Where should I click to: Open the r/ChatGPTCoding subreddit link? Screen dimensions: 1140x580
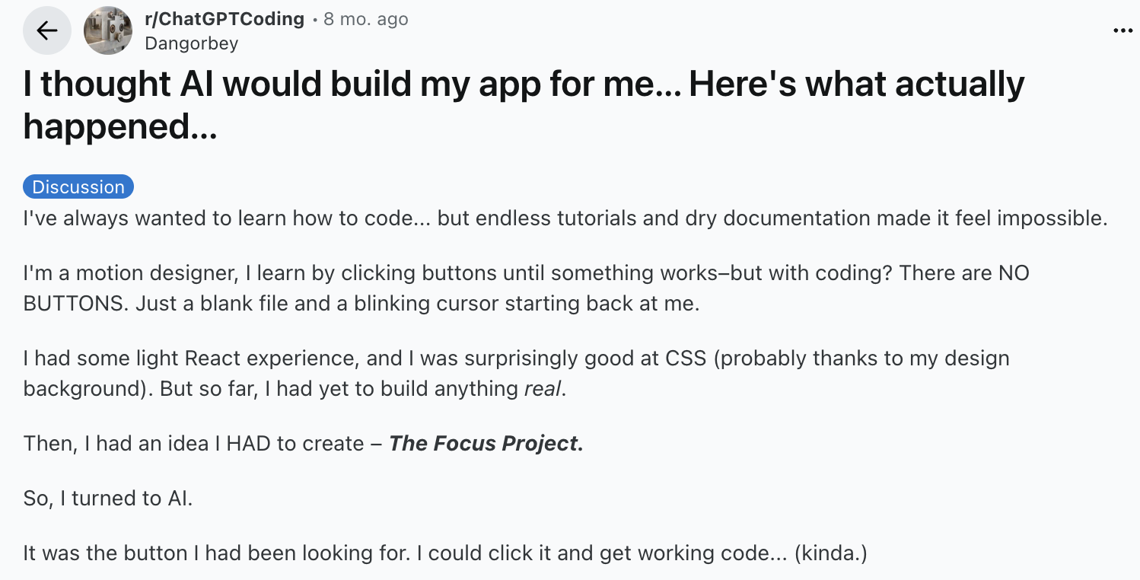224,19
